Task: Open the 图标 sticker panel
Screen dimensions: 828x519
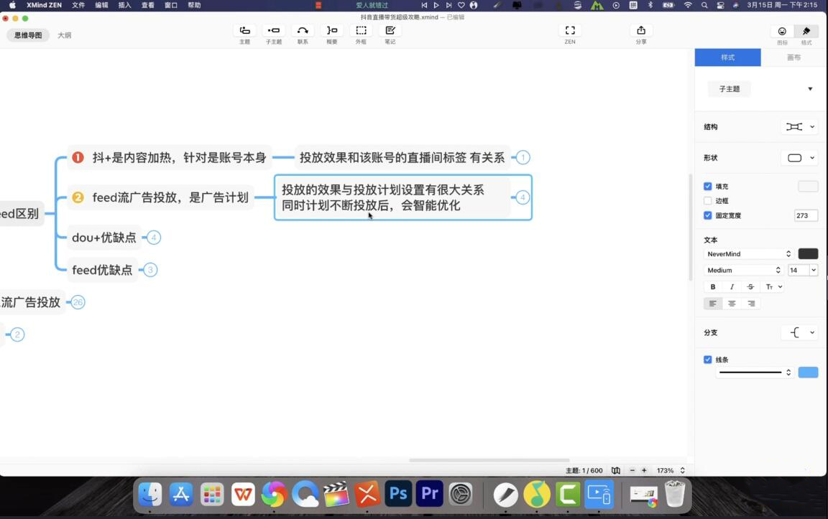Action: 782,32
